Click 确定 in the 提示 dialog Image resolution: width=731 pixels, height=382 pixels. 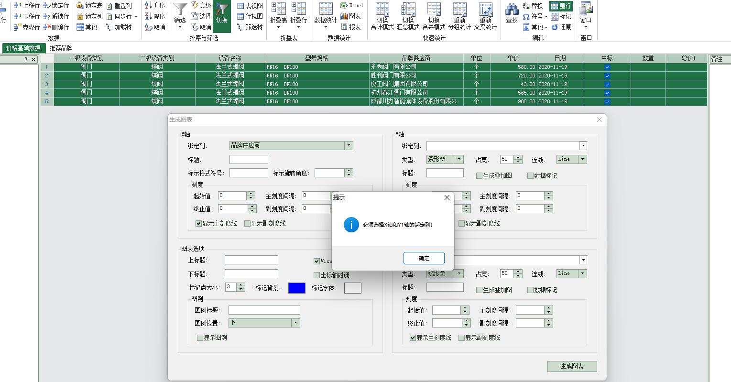(x=424, y=258)
